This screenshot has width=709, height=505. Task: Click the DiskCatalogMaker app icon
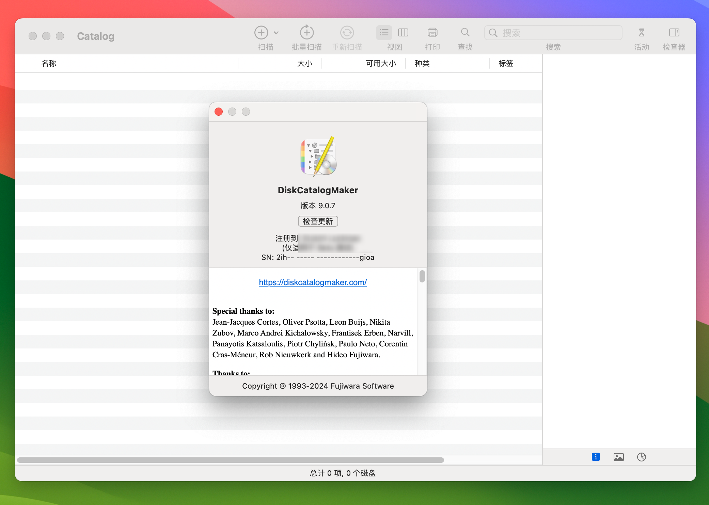point(318,157)
